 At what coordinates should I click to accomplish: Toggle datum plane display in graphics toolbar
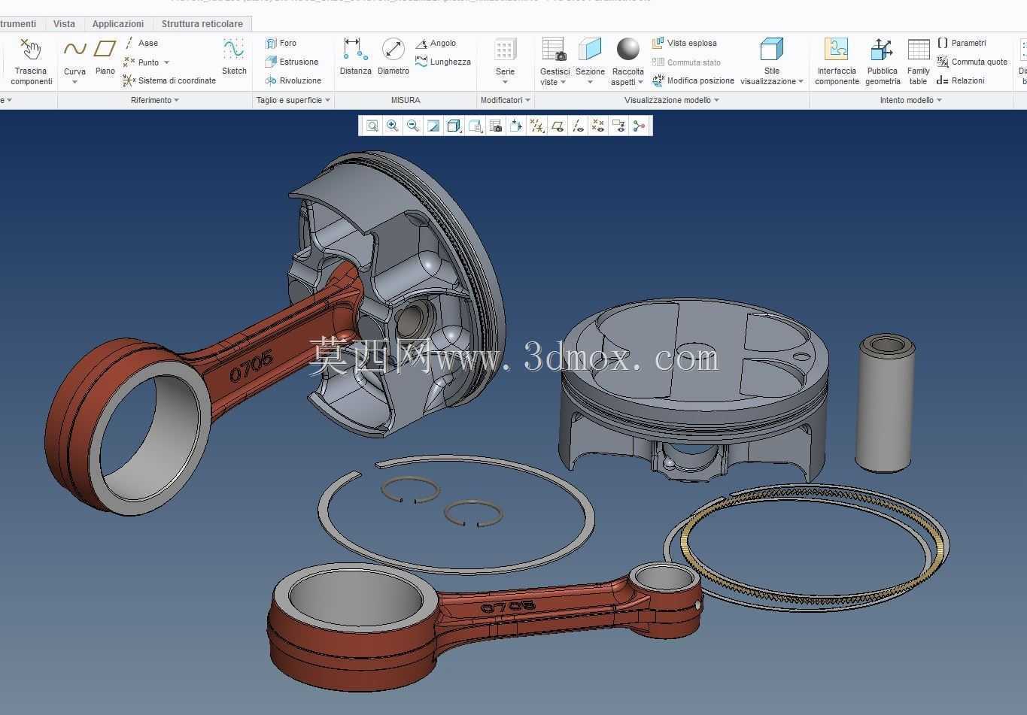558,126
